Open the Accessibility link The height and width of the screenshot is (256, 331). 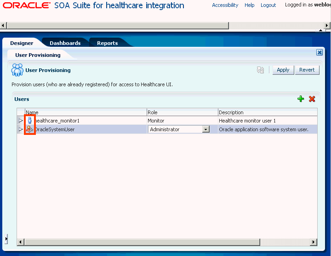point(225,5)
